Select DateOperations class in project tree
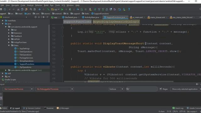The width and height of the screenshot is (201, 113). pos(26,51)
